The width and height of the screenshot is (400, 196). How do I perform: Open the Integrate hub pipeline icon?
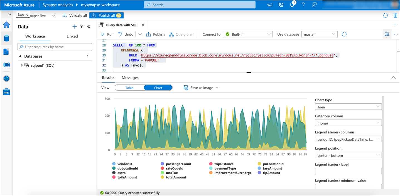[x=6, y=65]
